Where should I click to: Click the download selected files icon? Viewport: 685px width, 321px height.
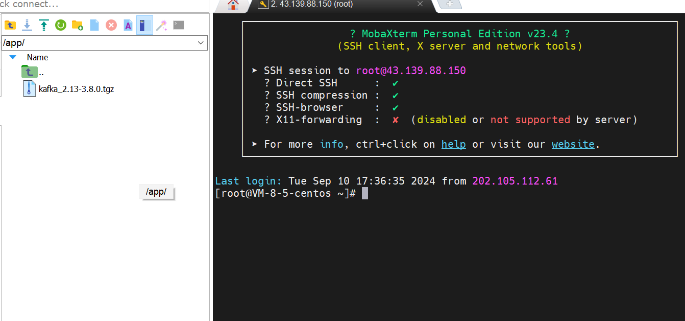27,25
